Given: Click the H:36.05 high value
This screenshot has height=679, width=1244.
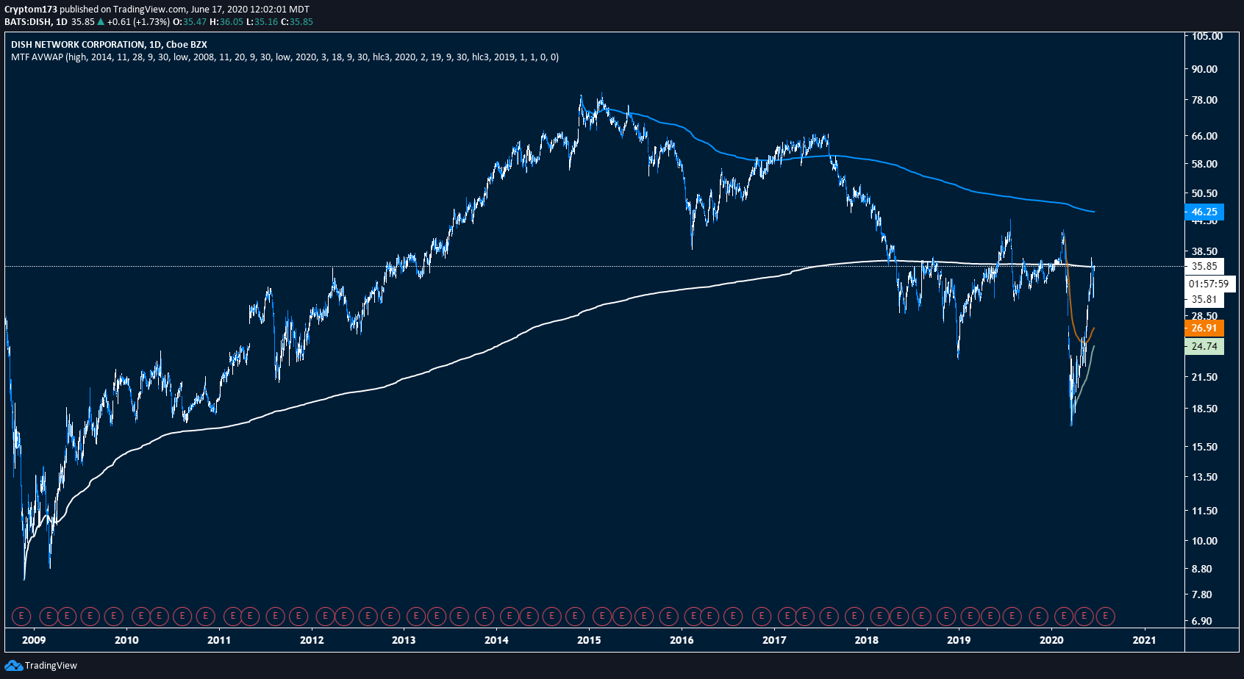Looking at the screenshot, I should pyautogui.click(x=226, y=21).
